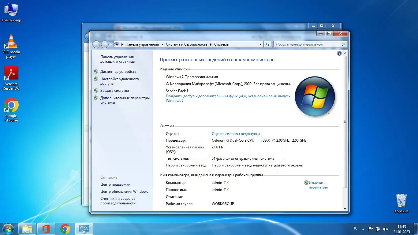Click the power tray icon
Image resolution: width=418 pixels, height=235 pixels.
pyautogui.click(x=378, y=229)
